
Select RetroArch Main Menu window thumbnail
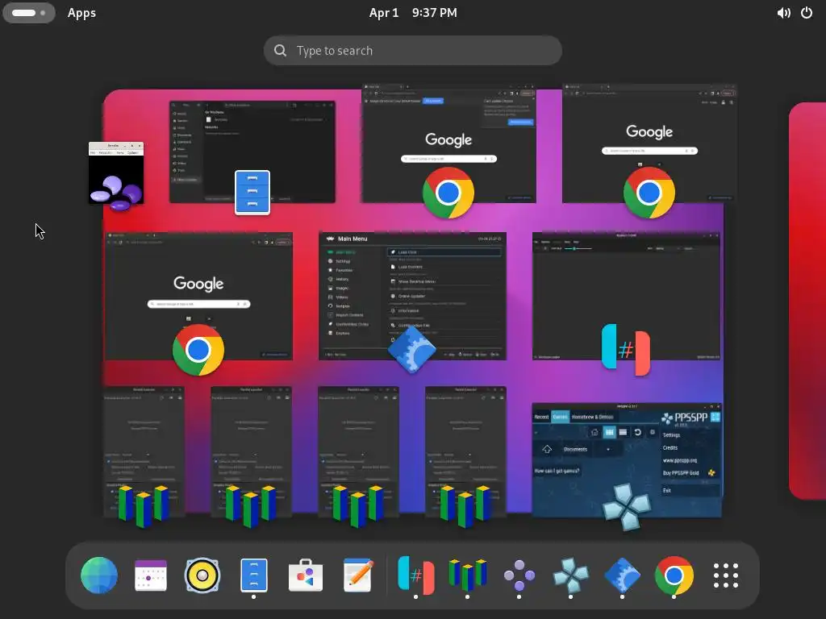412,297
